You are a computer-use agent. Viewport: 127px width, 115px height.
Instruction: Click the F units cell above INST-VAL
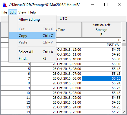click(101, 40)
